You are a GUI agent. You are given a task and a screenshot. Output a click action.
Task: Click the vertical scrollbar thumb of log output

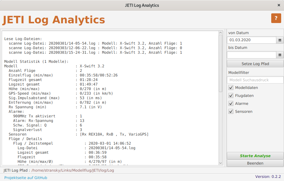[220, 64]
